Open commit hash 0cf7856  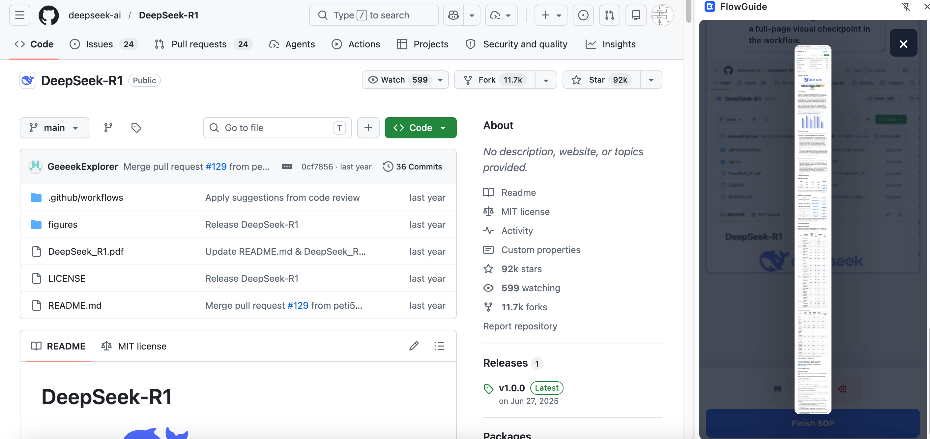[317, 167]
